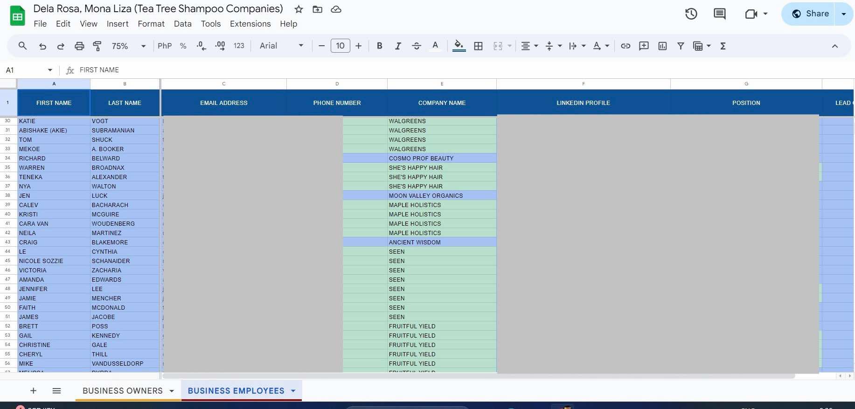855x409 pixels.
Task: Insert a chart
Action: (x=662, y=46)
